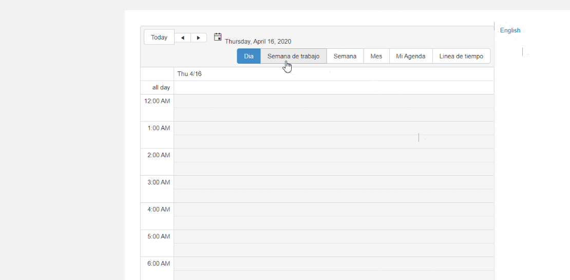Switch to the Semana view
570x280 pixels.
pyautogui.click(x=345, y=57)
